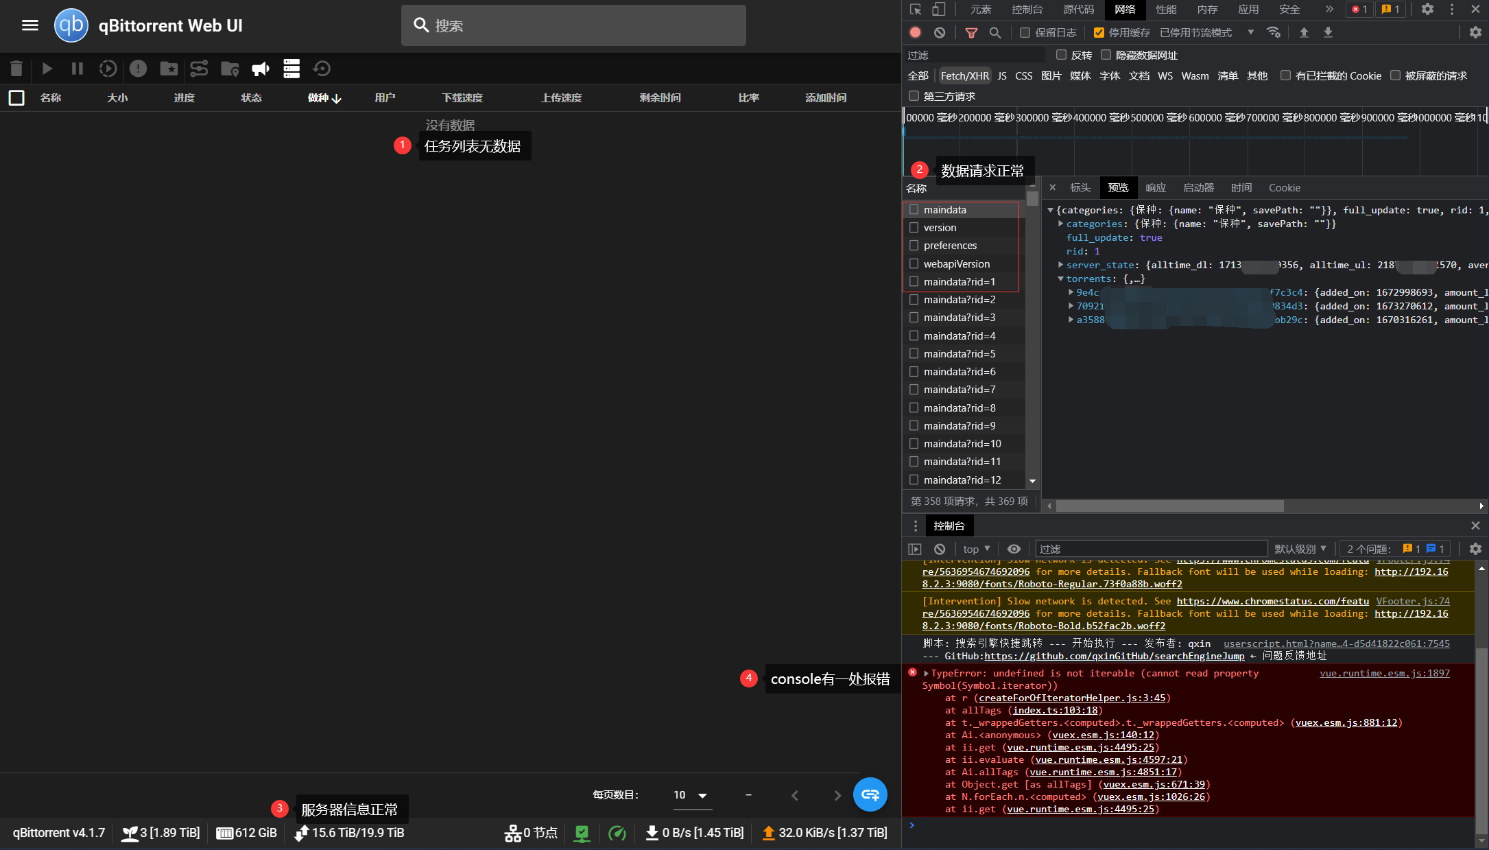Click the list view rows icon

[x=291, y=69]
